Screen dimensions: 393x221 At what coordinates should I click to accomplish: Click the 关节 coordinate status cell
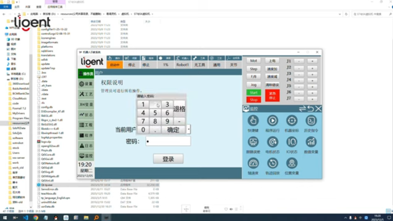tap(233, 65)
